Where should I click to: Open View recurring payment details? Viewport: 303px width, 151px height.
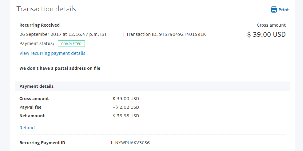tap(52, 53)
